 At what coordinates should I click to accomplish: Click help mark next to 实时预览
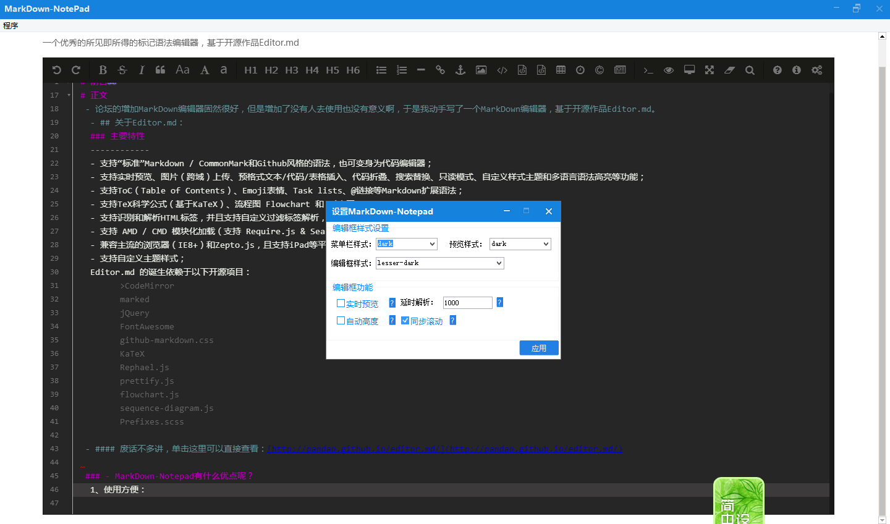click(x=392, y=303)
